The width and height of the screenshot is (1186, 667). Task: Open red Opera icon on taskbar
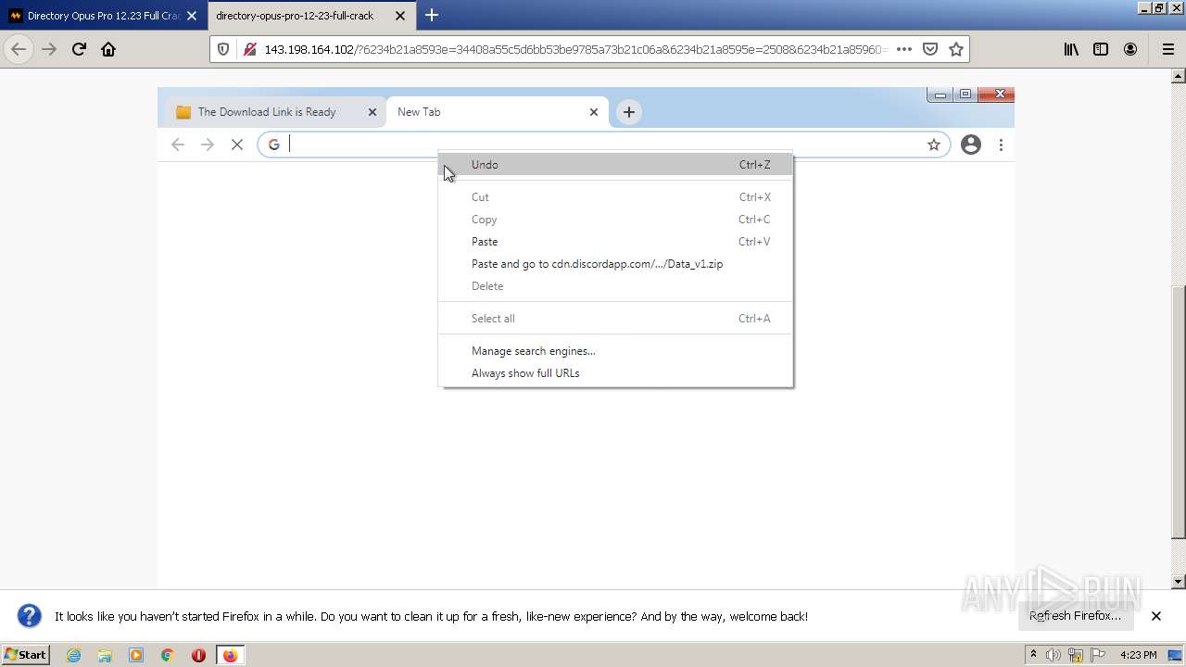click(198, 655)
